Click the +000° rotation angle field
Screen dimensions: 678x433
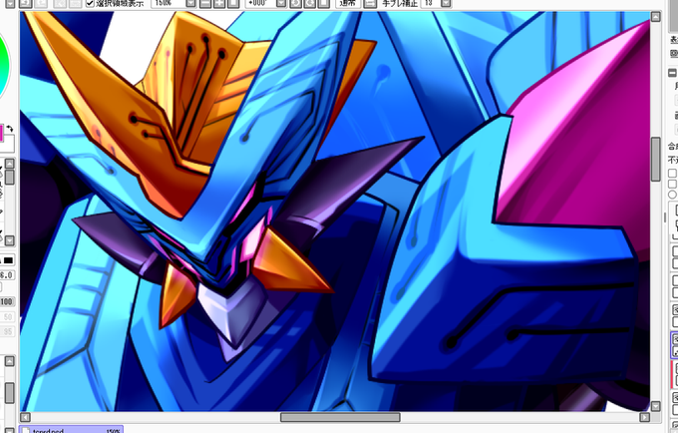(261, 3)
